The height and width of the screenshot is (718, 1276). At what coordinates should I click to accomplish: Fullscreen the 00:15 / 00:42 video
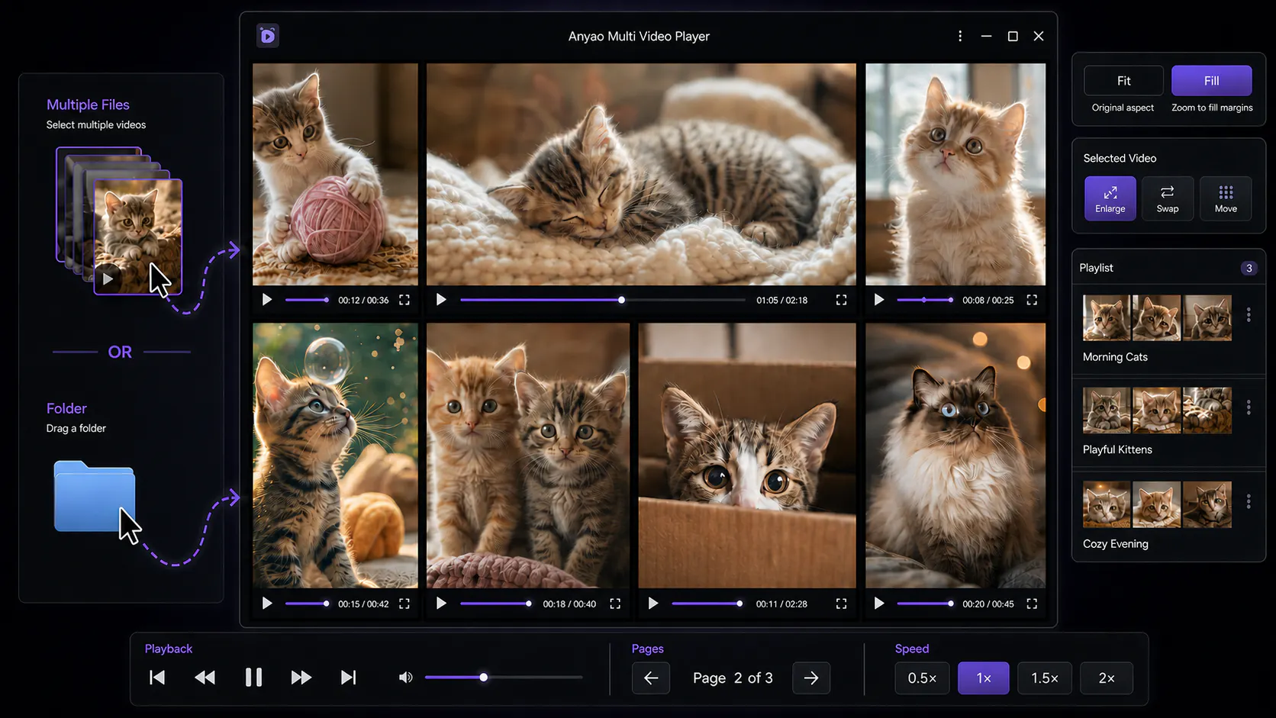[x=404, y=604]
